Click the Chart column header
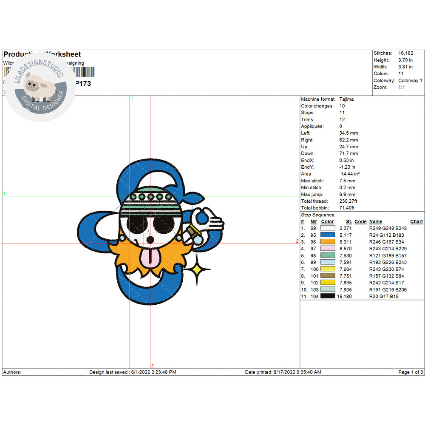The image size is (425, 425). point(416,221)
